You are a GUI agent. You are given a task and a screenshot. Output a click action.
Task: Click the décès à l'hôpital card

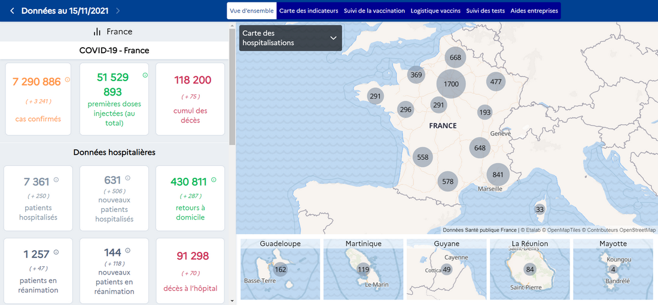pyautogui.click(x=190, y=270)
